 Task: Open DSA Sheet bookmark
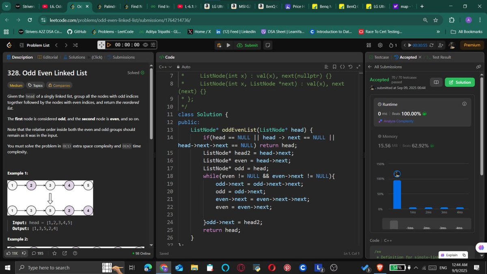[282, 32]
